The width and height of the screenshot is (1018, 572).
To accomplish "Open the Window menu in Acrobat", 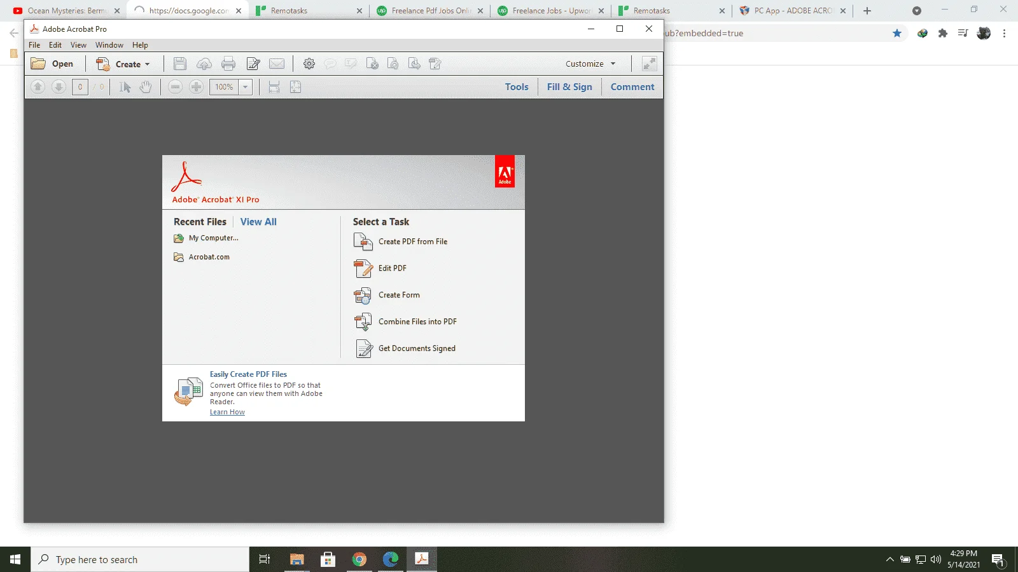I will point(109,45).
